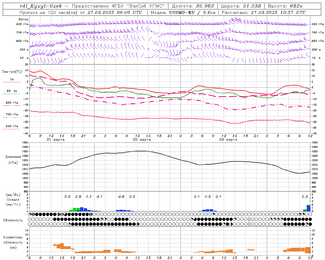Screen dimensions: 325x260
Task: Click the precipitation value 0.9
Action: pyautogui.click(x=121, y=197)
